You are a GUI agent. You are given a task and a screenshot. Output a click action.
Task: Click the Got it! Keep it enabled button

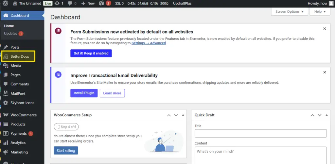click(91, 53)
